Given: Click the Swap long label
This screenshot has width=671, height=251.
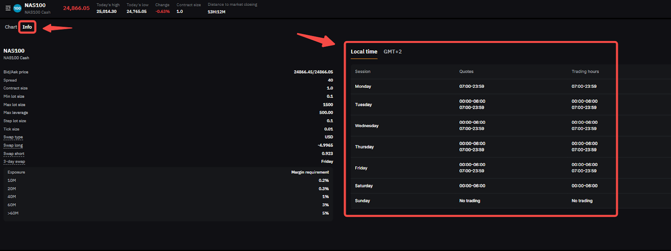Looking at the screenshot, I should 13,146.
